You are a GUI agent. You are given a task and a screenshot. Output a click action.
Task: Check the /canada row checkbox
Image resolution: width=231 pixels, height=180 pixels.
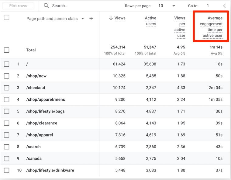coord(6,158)
